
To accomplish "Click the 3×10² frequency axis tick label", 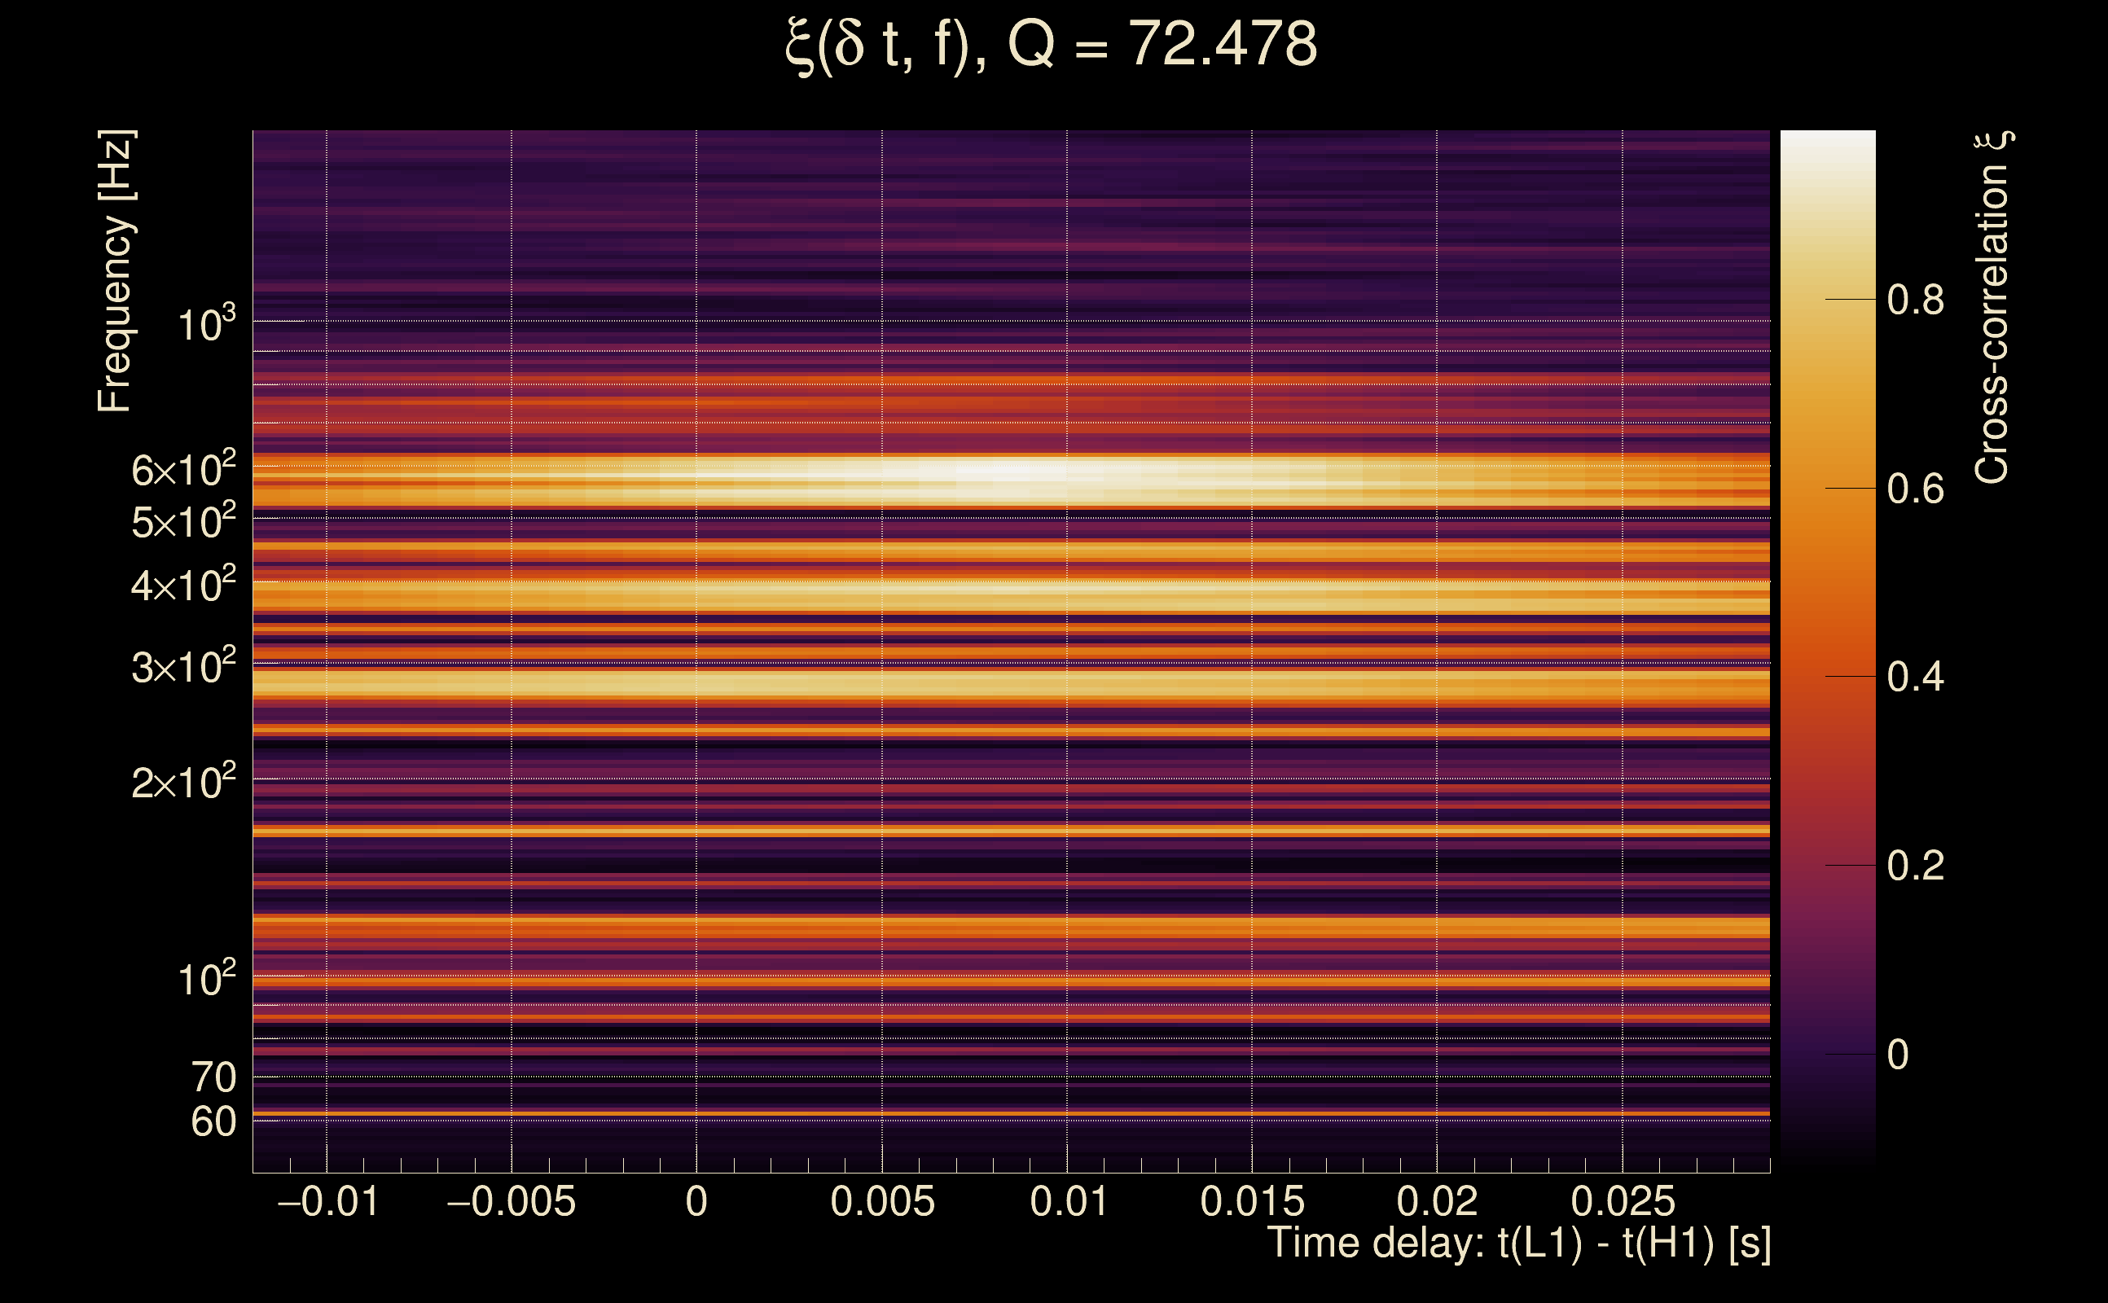I will (182, 666).
